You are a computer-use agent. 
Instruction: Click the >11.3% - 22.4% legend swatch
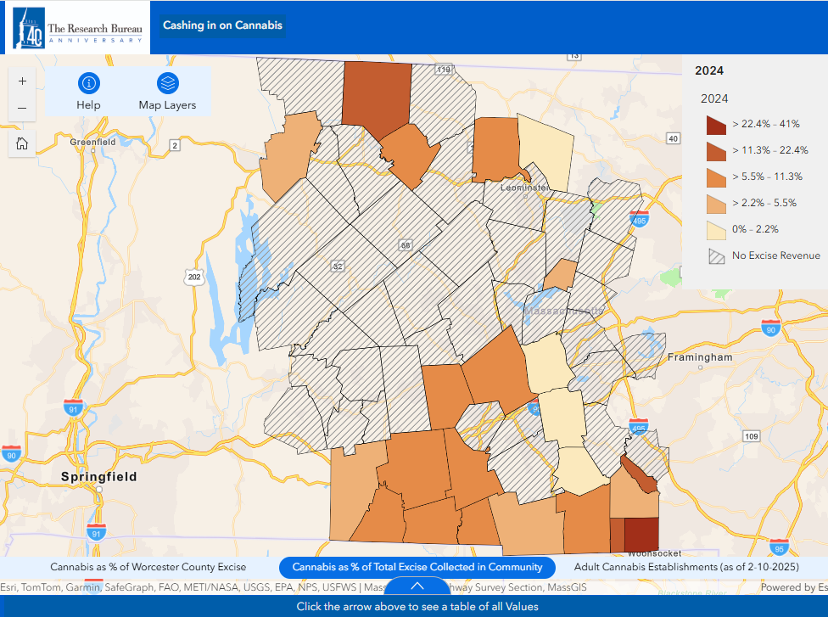(x=716, y=152)
